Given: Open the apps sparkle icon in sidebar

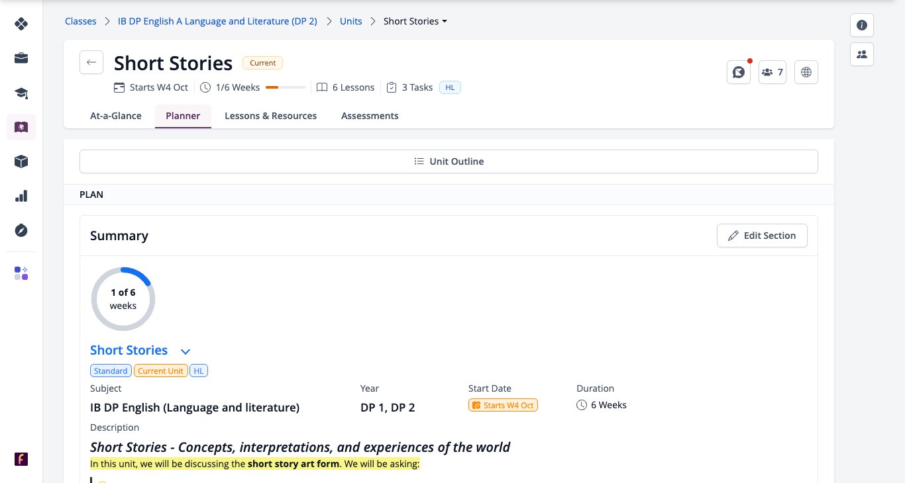Looking at the screenshot, I should pos(21,273).
